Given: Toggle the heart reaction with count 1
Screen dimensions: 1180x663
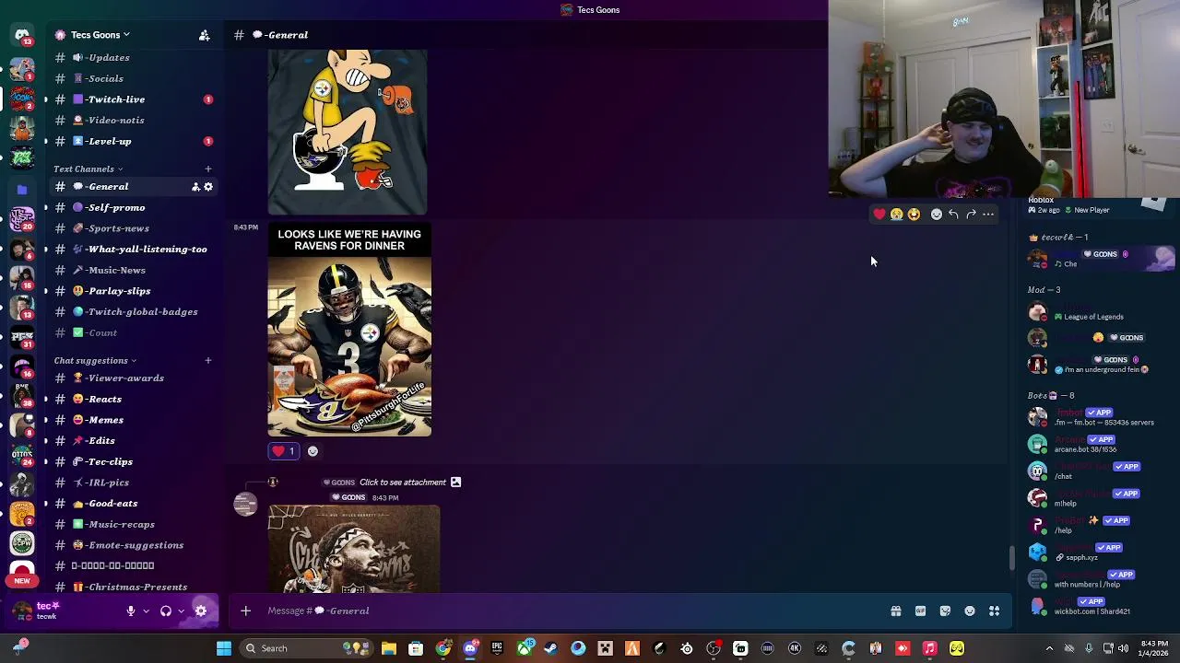Looking at the screenshot, I should 284,451.
